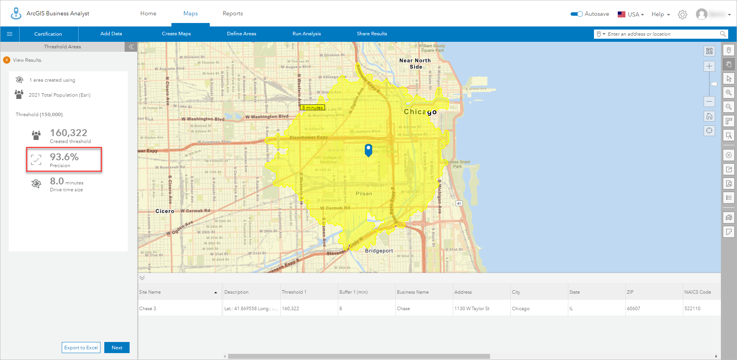Click the note icon at toolbar bottom
The height and width of the screenshot is (360, 737).
pyautogui.click(x=729, y=232)
